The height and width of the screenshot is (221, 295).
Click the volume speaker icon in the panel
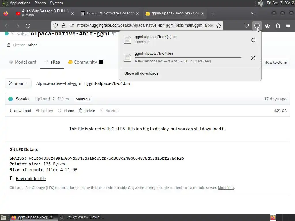pos(261,3)
